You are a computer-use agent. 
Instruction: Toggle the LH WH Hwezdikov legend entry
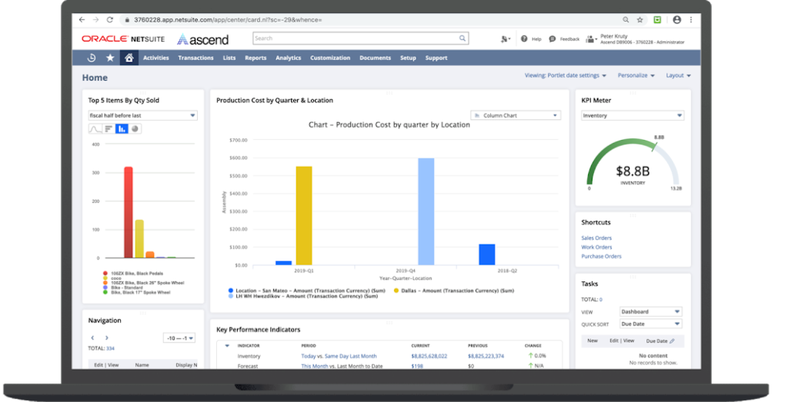pos(303,296)
